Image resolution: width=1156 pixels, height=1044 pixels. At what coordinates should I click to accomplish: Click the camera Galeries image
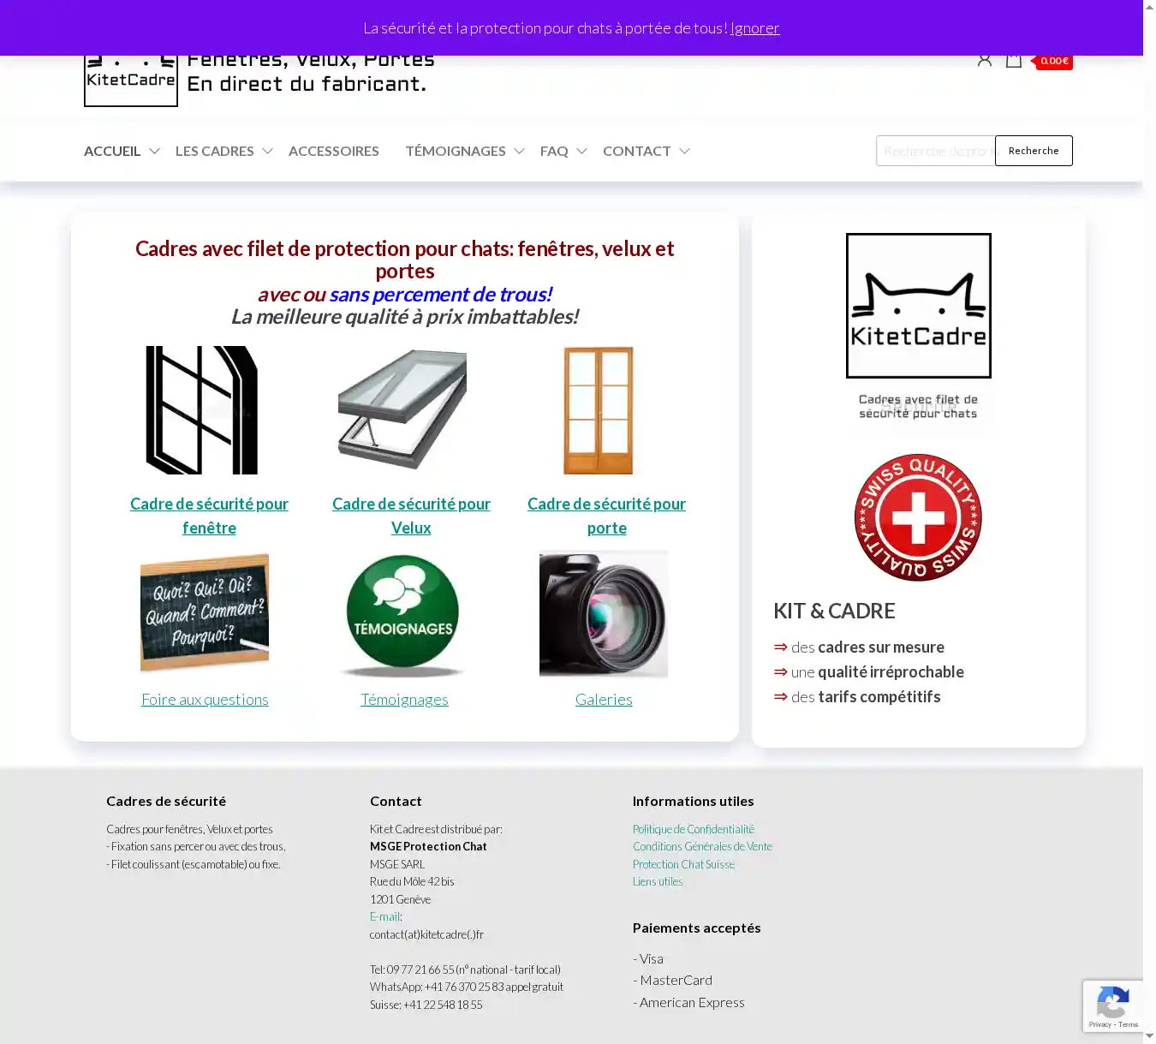click(604, 614)
